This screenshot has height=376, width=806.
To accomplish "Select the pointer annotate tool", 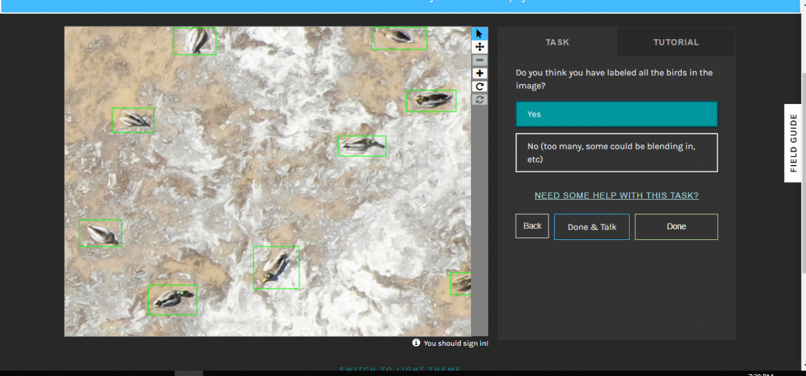I will [x=480, y=33].
